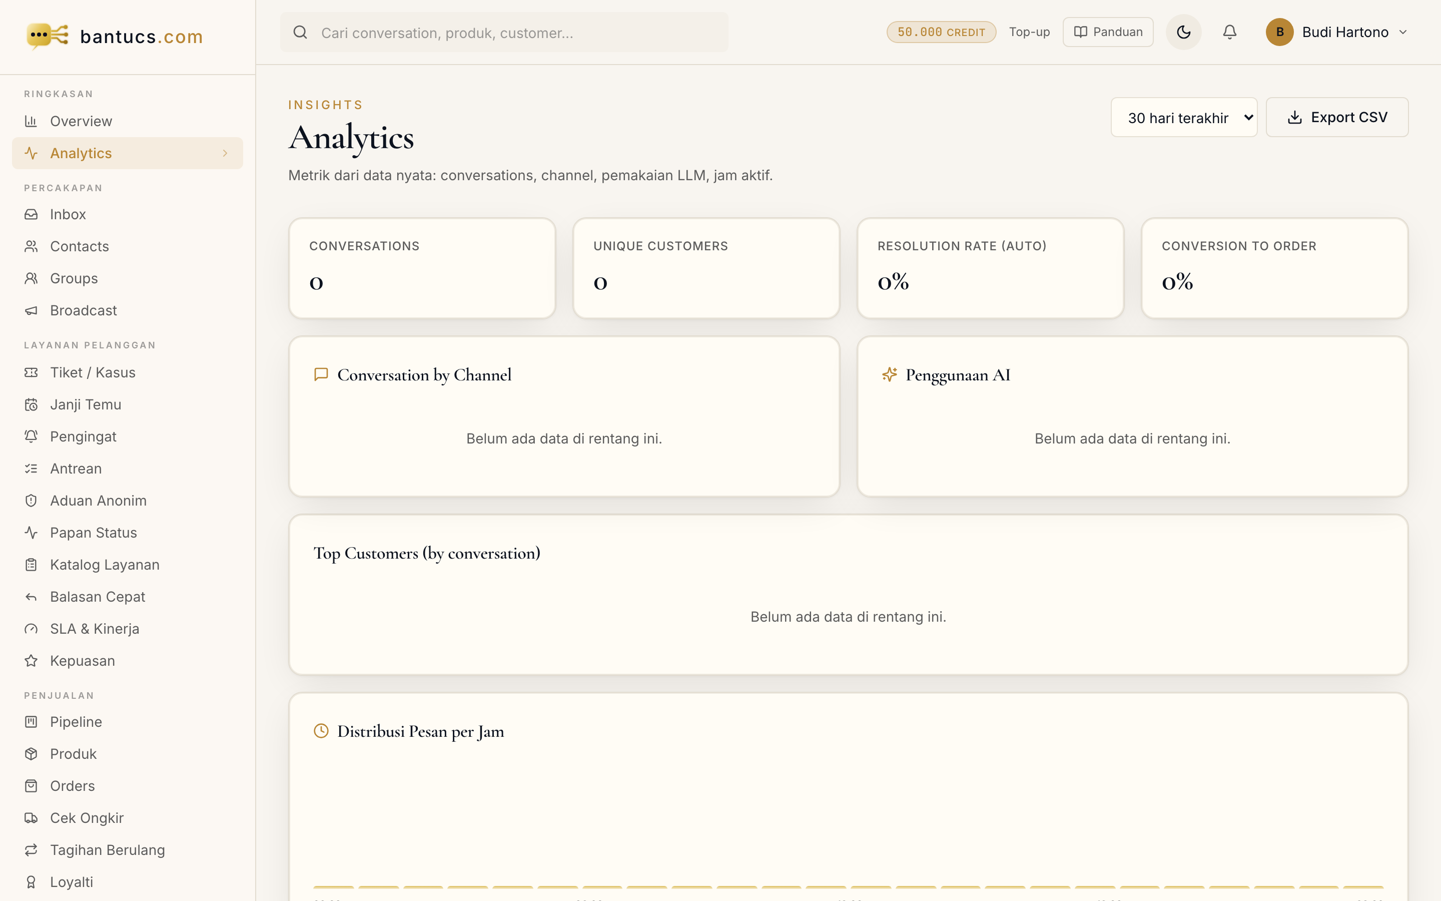The image size is (1441, 901).
Task: Open the Groups page link
Action: pos(128,278)
